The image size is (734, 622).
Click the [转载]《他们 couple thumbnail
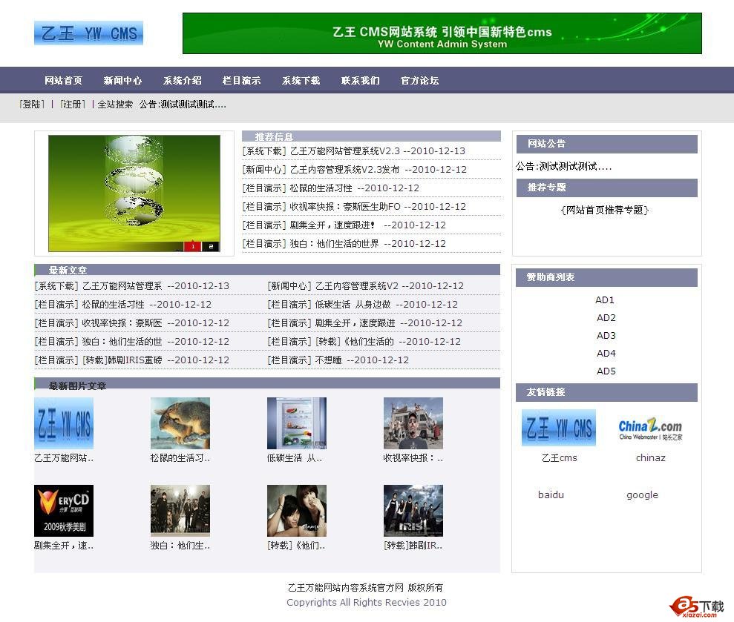[x=297, y=511]
